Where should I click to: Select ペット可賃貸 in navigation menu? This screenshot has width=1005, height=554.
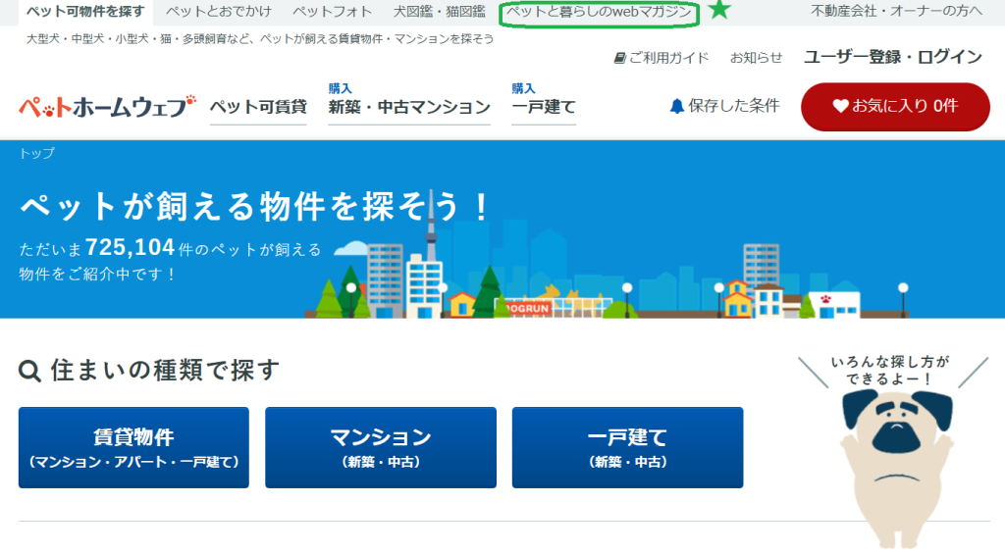[258, 107]
